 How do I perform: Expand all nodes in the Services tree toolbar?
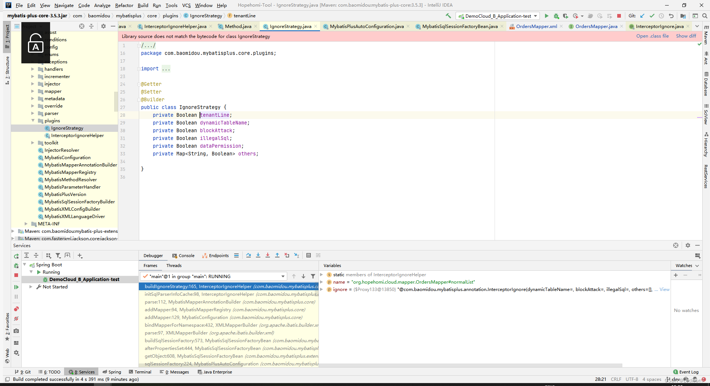pos(27,255)
